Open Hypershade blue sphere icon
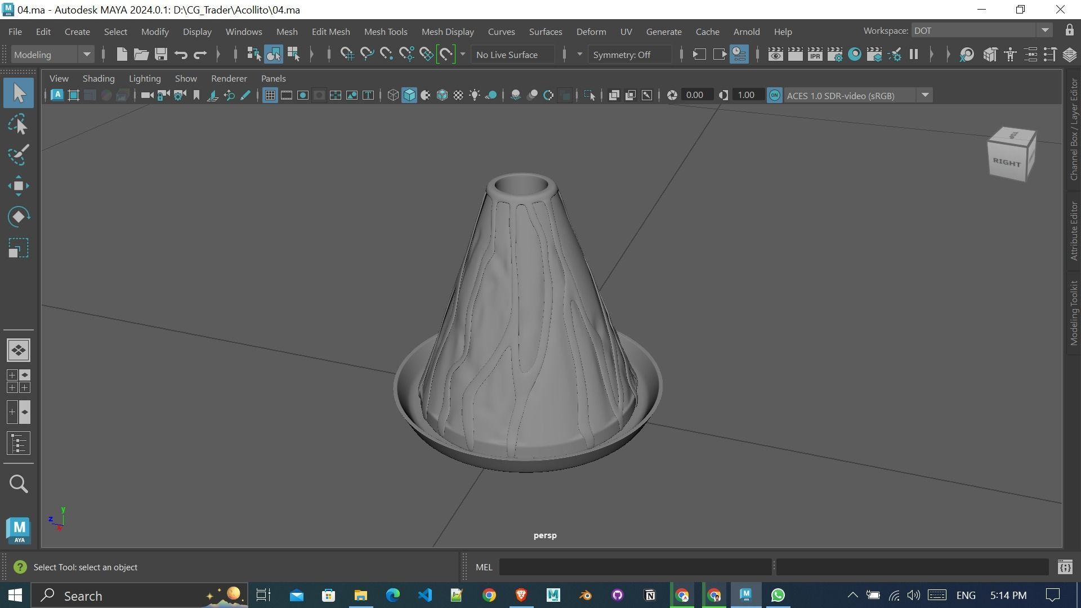This screenshot has width=1081, height=608. click(x=855, y=55)
